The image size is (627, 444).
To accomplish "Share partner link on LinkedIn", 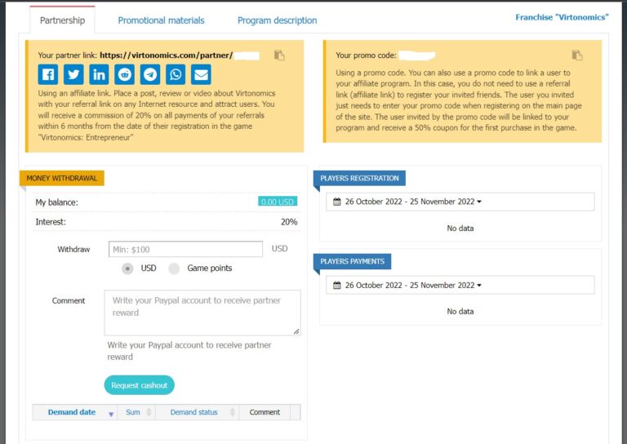I will (99, 75).
